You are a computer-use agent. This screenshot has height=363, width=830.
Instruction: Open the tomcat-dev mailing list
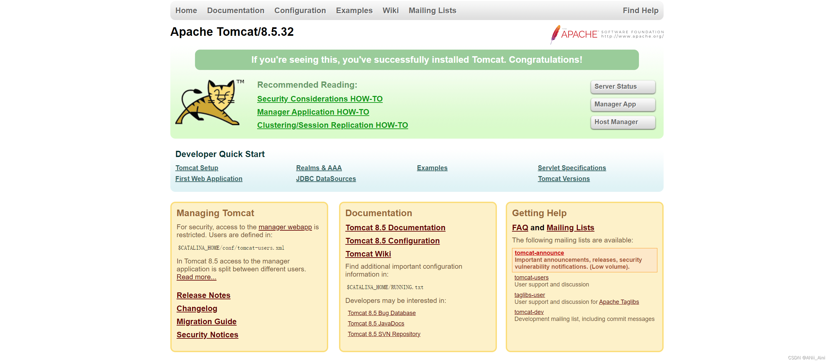[x=529, y=312]
